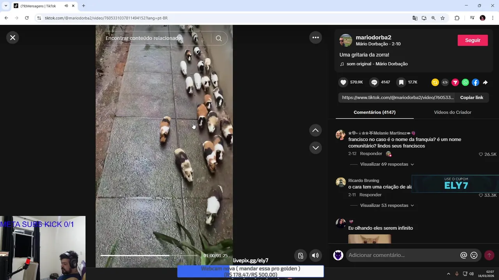Viewport: 499px width, 280px height.
Task: Go to next video with down arrow
Action: coord(315,148)
